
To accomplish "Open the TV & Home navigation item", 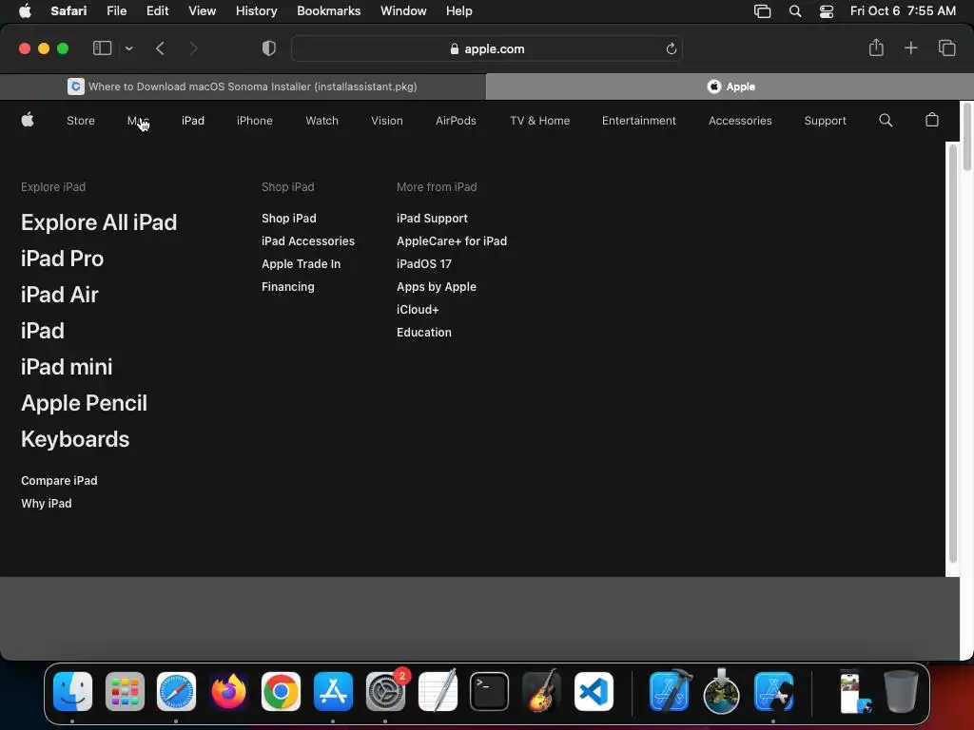I will click(540, 121).
